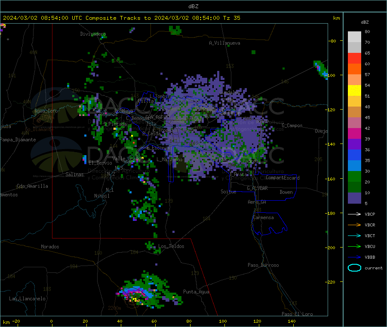Click the 'Los_Toldos' map label
This screenshot has height=327, width=387.
(x=171, y=246)
